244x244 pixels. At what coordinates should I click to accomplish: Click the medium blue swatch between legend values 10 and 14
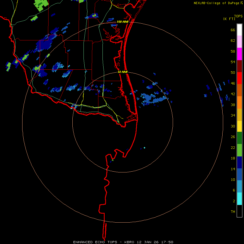239,174
